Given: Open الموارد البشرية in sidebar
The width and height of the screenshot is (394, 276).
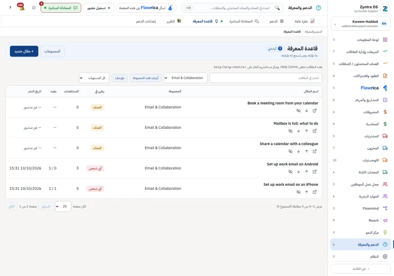Looking at the screenshot, I should [361, 196].
